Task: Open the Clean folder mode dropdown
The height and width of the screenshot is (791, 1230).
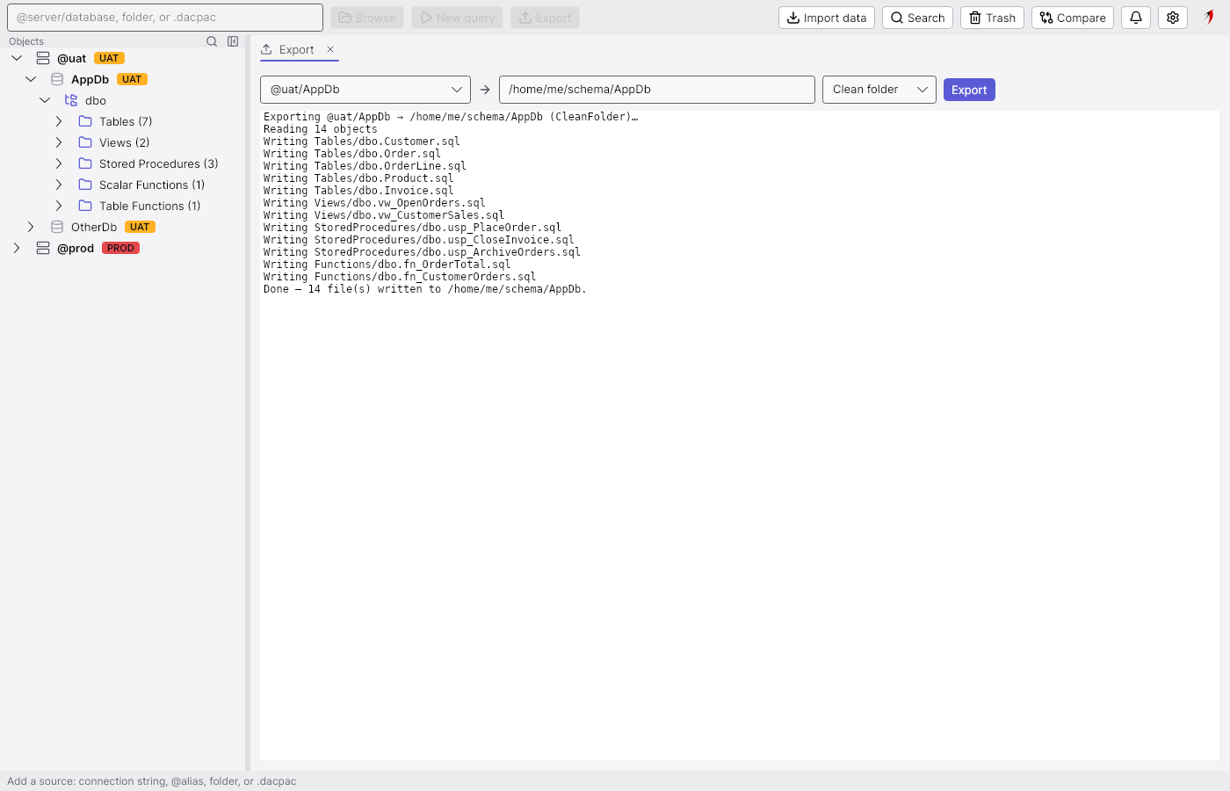Action: point(879,90)
